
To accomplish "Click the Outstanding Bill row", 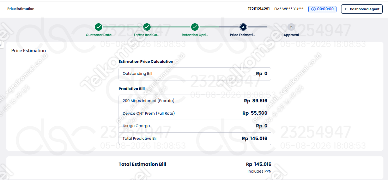I will [x=195, y=74].
